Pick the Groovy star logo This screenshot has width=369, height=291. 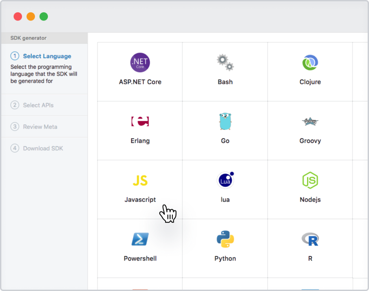[310, 121]
